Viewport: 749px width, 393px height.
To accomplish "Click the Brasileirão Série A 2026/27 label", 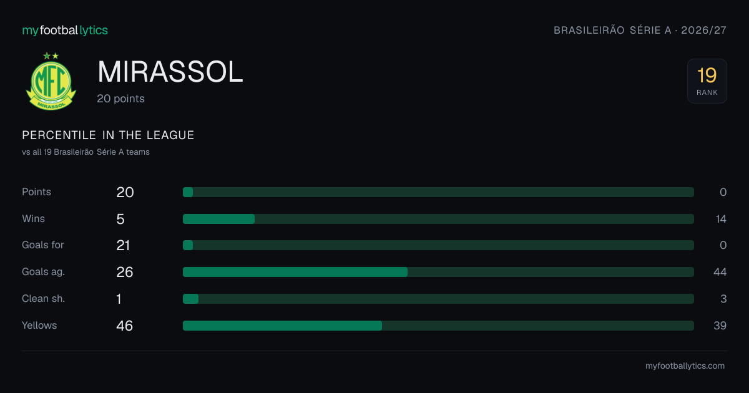I will (x=640, y=30).
